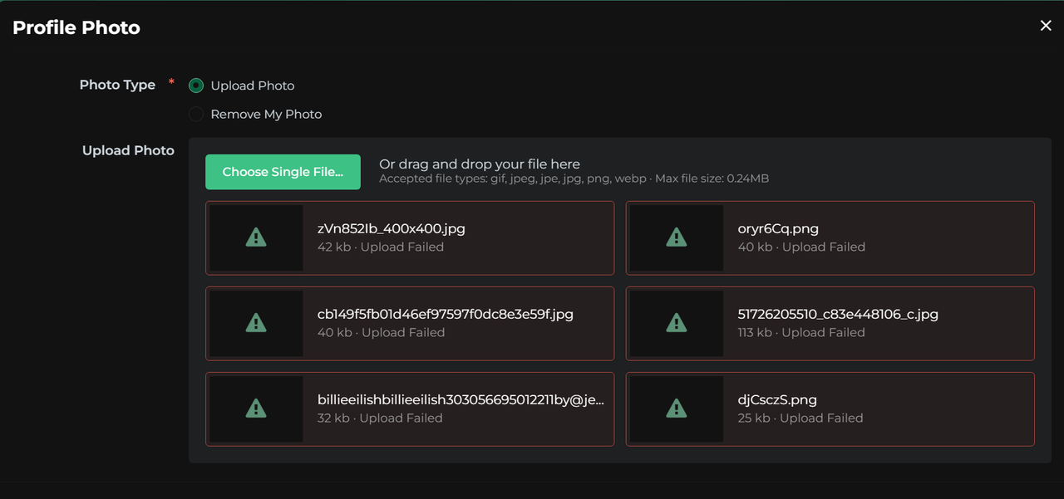This screenshot has width=1064, height=499.
Task: Click file name djCsczS.png
Action: (x=777, y=399)
